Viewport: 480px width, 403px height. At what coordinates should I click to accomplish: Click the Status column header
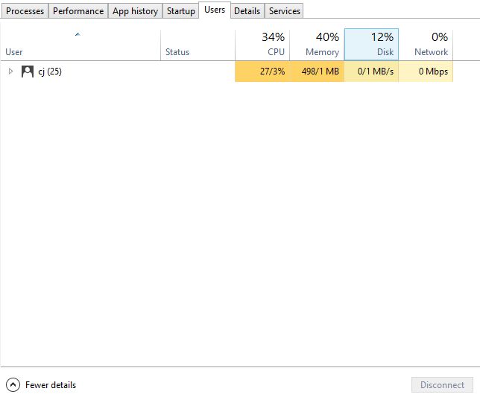tap(198, 45)
